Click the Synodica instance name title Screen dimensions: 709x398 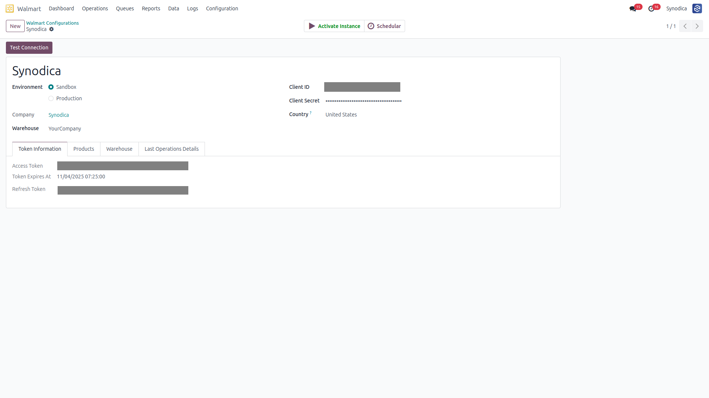click(37, 71)
